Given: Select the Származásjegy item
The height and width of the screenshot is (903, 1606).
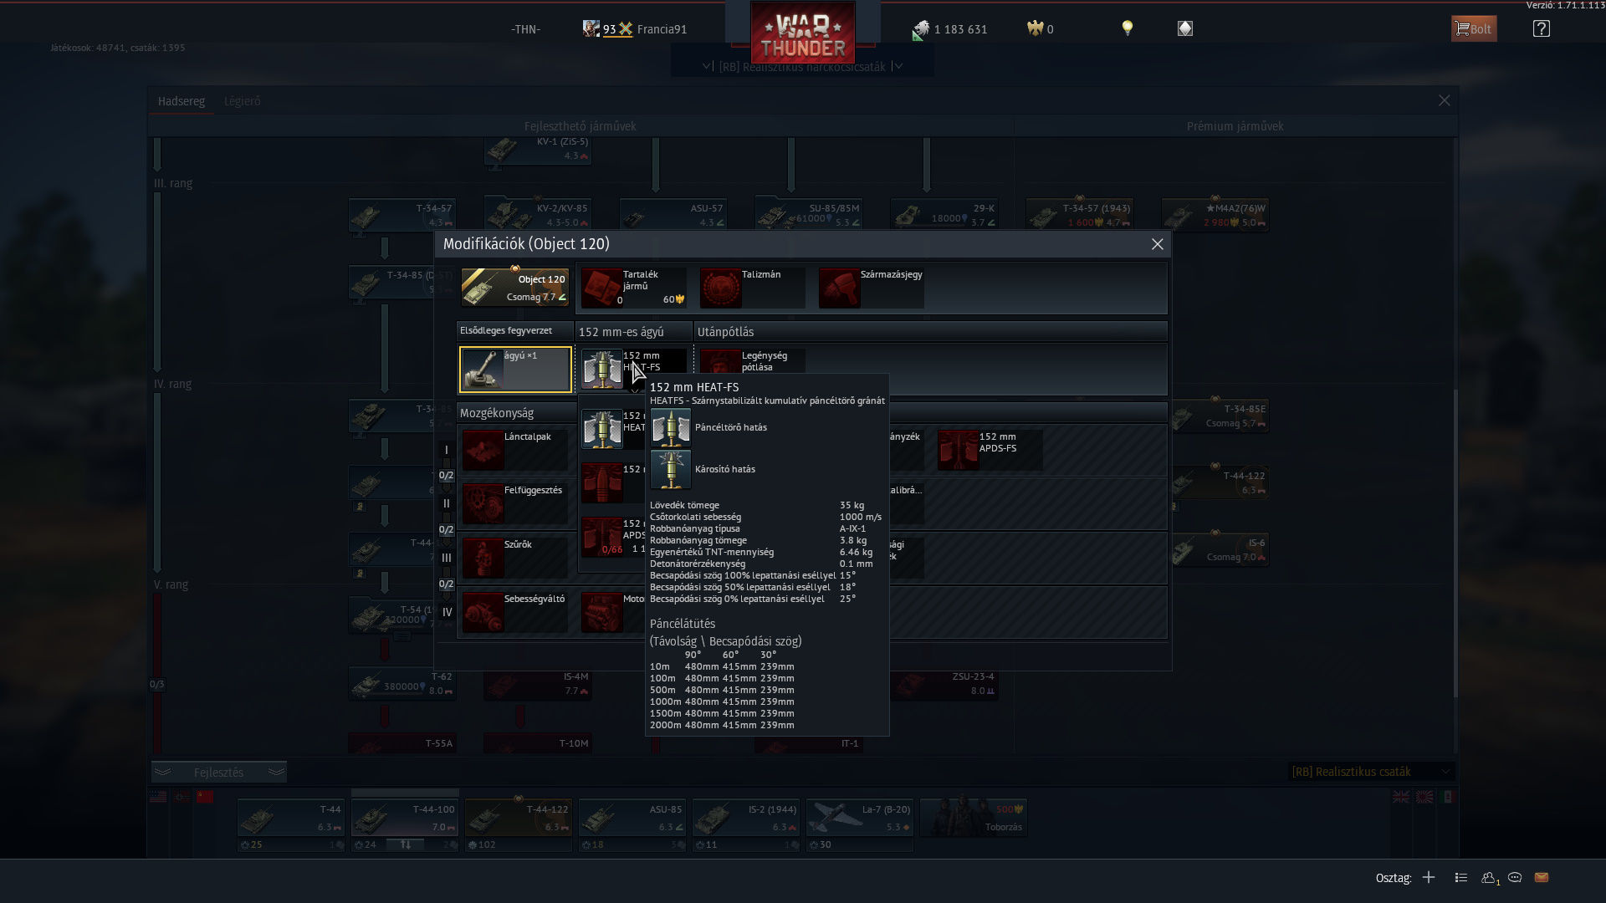Looking at the screenshot, I should [871, 287].
